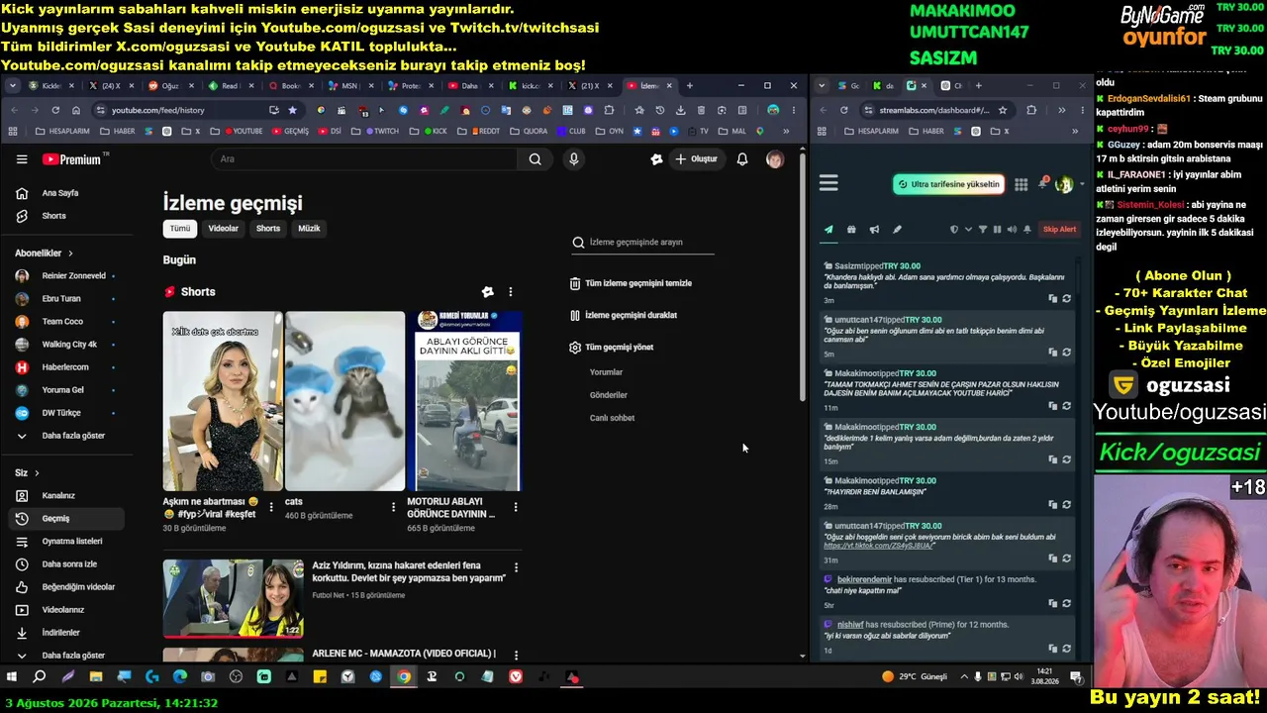Screen dimensions: 1267x713
Task: Open the Canlı sohbet history link
Action: click(x=612, y=418)
